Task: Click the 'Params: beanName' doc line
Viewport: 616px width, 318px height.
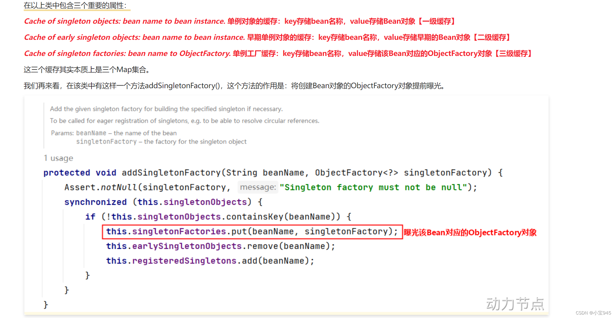Action: [x=114, y=133]
